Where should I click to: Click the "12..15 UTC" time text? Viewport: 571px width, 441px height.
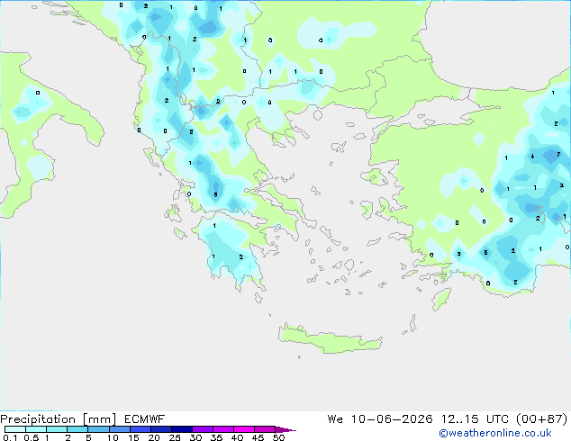[475, 419]
